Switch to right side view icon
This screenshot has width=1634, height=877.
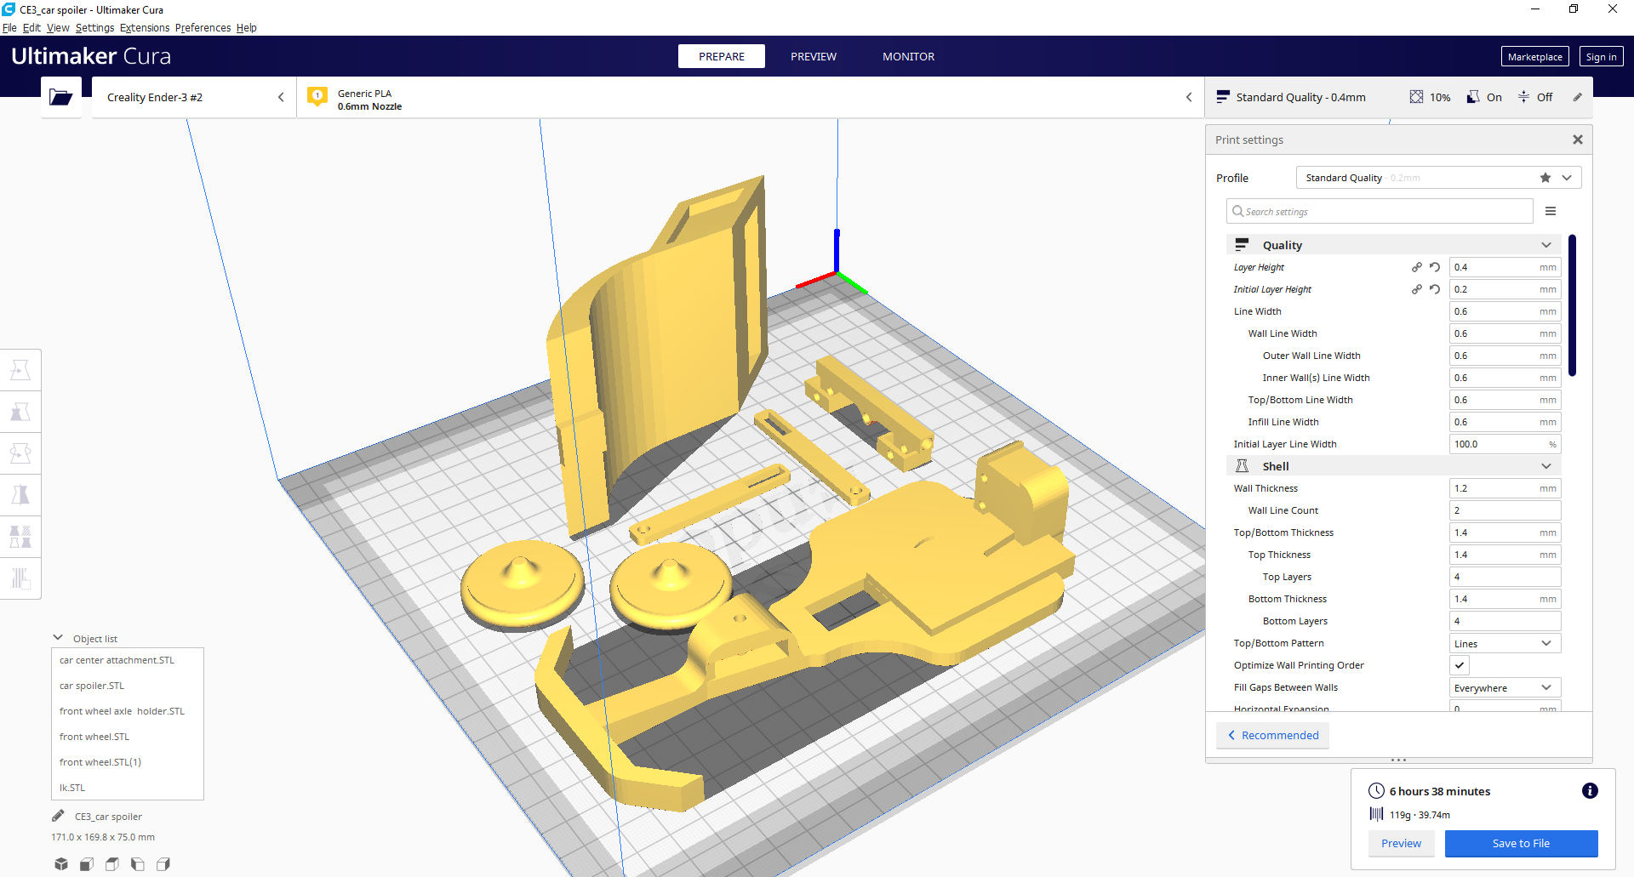coord(163,864)
